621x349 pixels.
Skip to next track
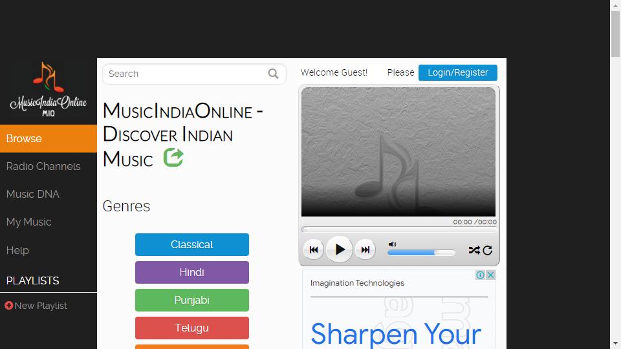click(365, 249)
